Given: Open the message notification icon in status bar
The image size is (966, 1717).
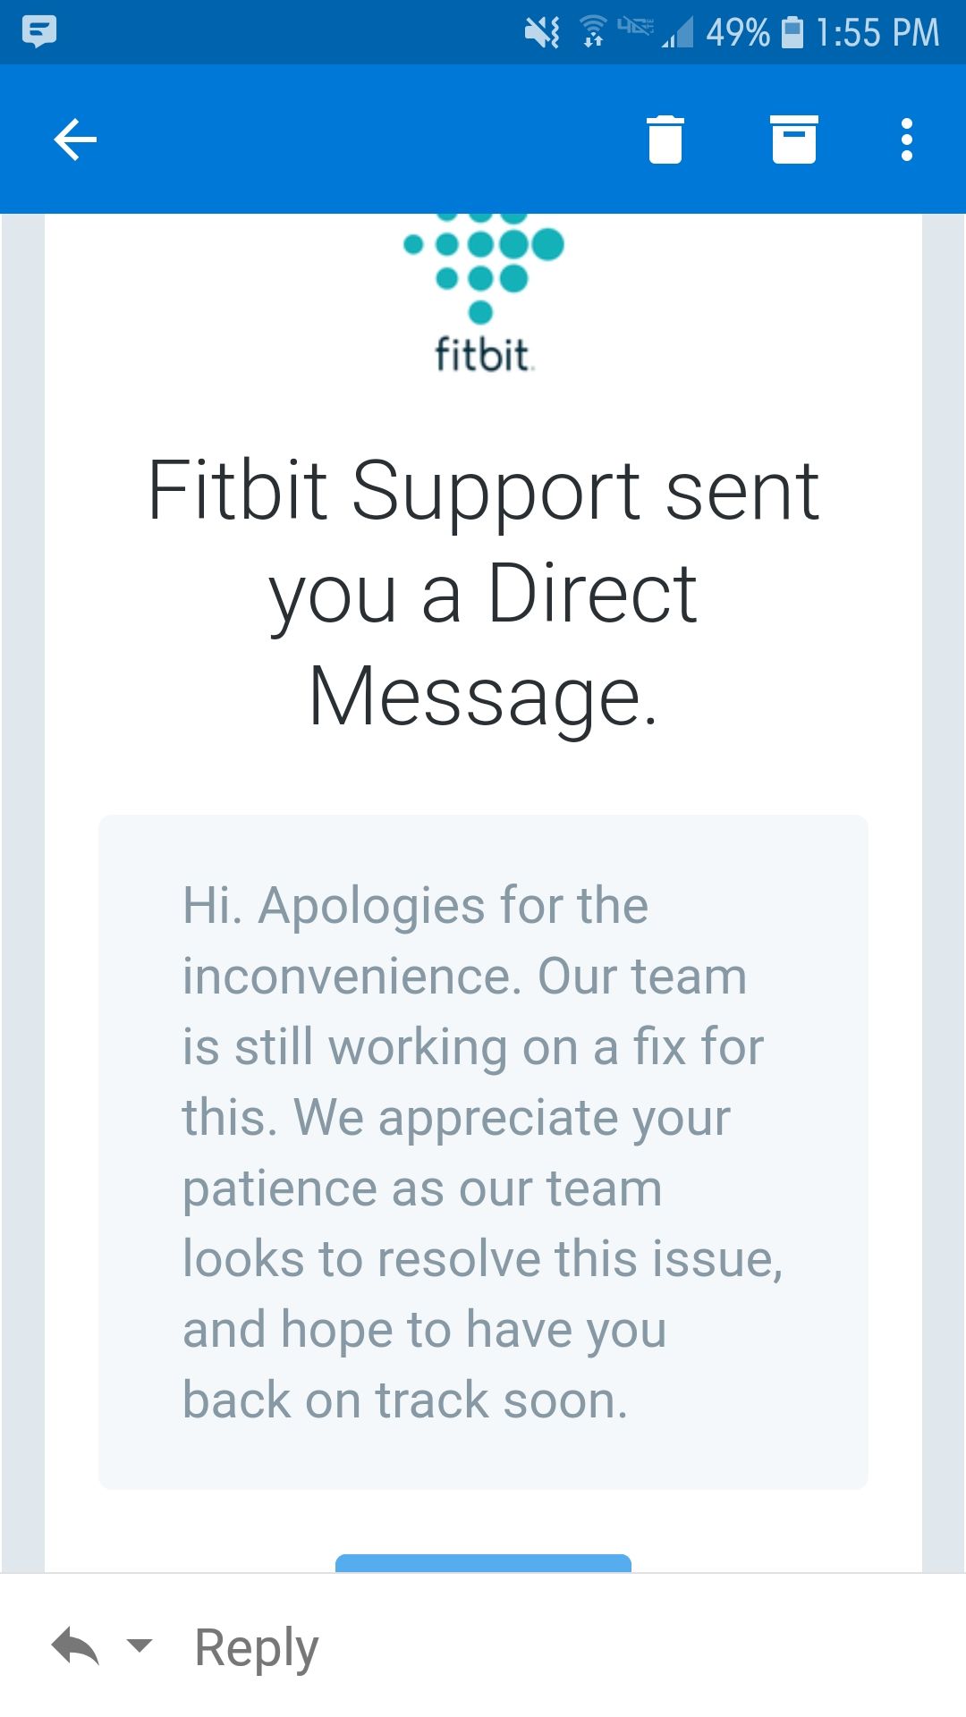Looking at the screenshot, I should (39, 31).
